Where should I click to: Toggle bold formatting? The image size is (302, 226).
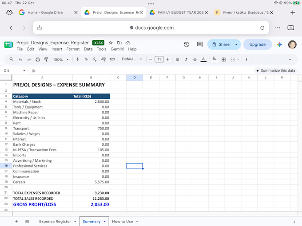click(177, 59)
